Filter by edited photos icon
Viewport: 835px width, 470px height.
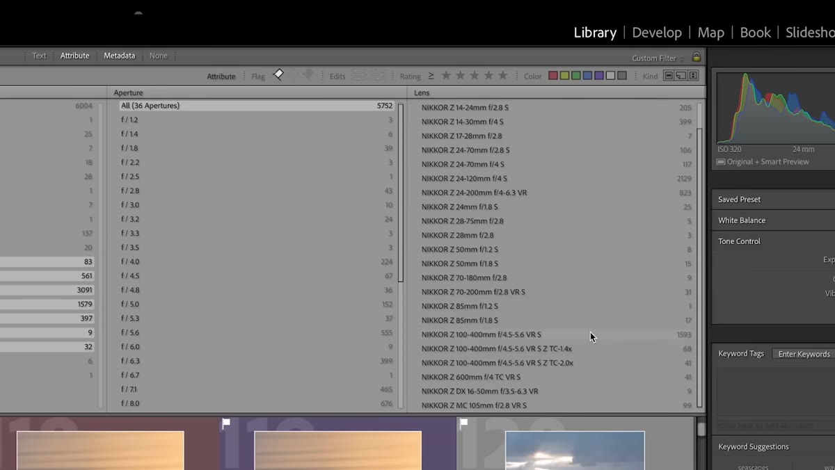[x=358, y=76]
